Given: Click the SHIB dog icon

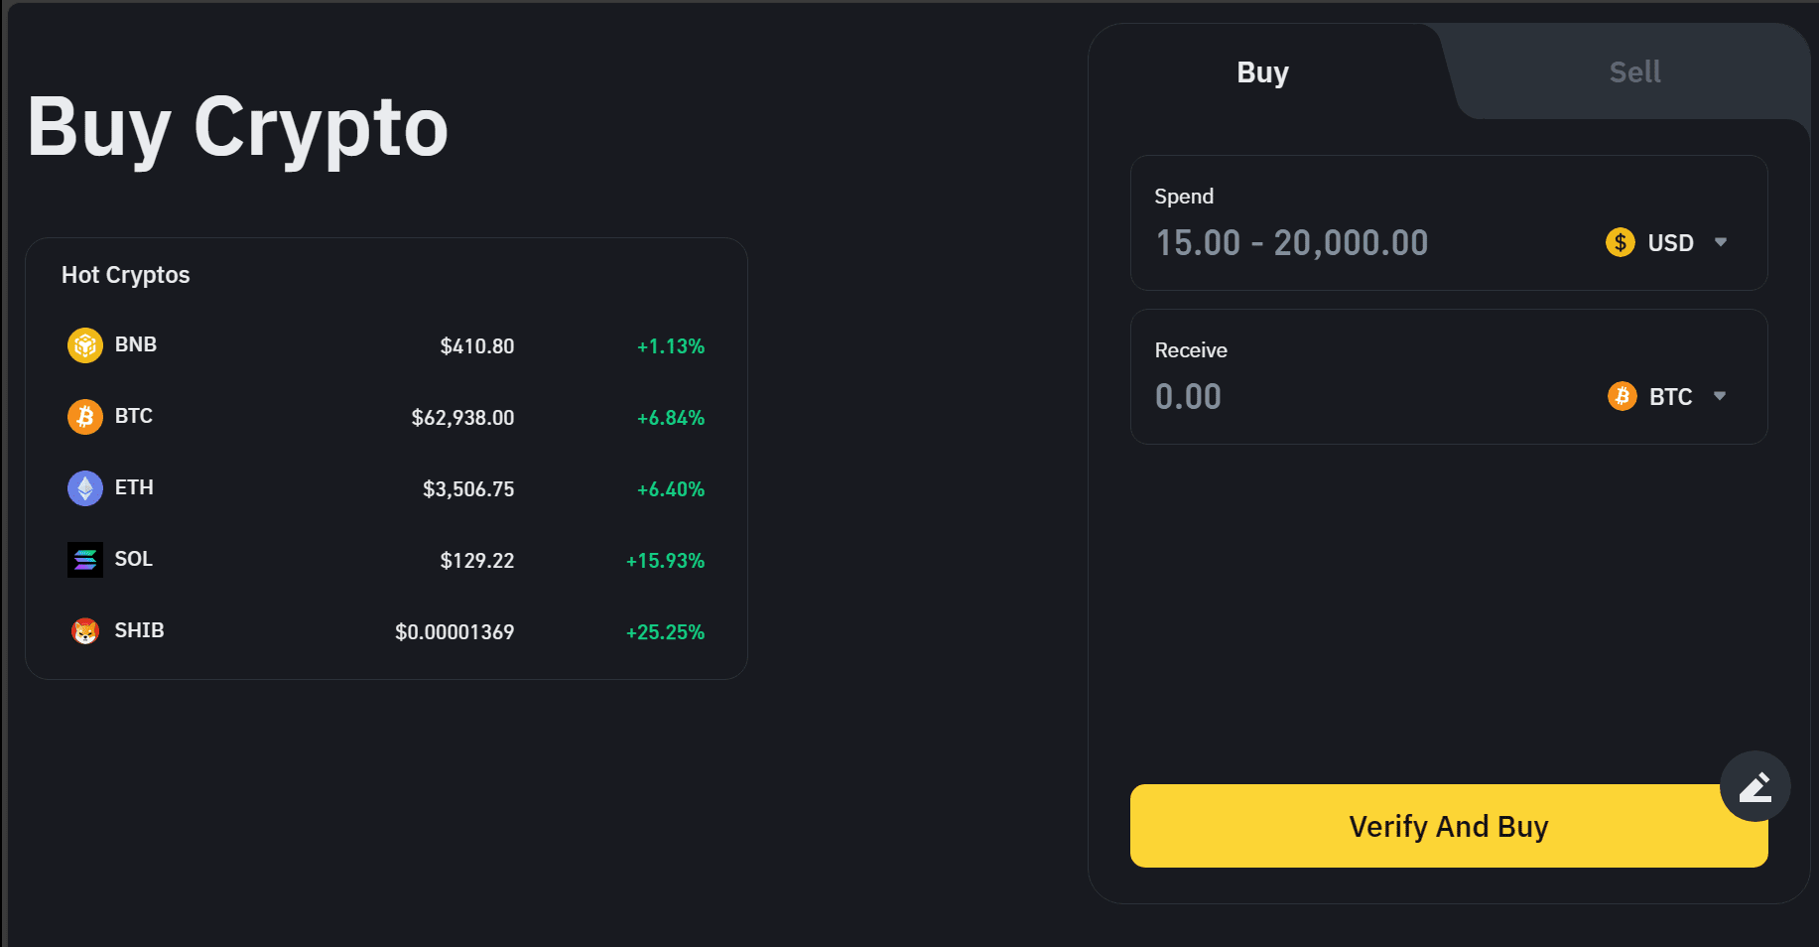Looking at the screenshot, I should [85, 631].
